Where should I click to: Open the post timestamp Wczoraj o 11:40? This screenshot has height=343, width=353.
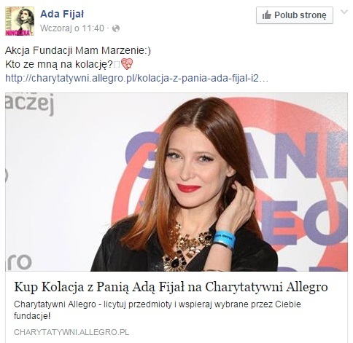72,28
